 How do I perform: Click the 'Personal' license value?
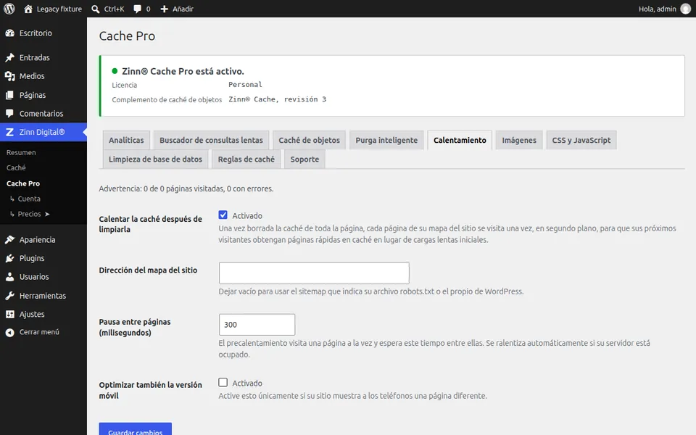click(x=245, y=84)
